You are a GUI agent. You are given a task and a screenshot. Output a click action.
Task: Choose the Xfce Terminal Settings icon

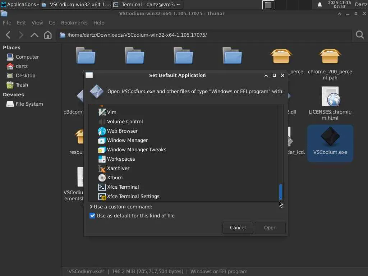click(102, 197)
